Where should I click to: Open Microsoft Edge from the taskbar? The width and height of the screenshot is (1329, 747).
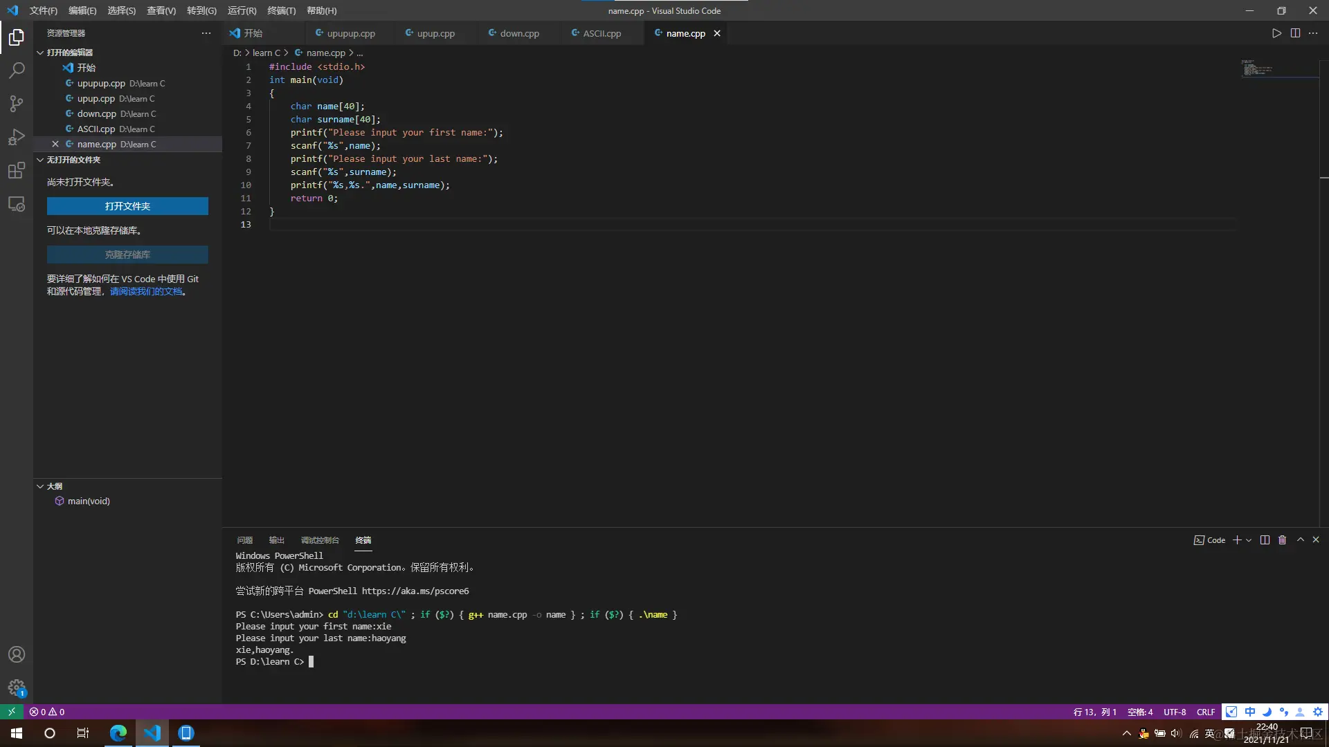118,733
